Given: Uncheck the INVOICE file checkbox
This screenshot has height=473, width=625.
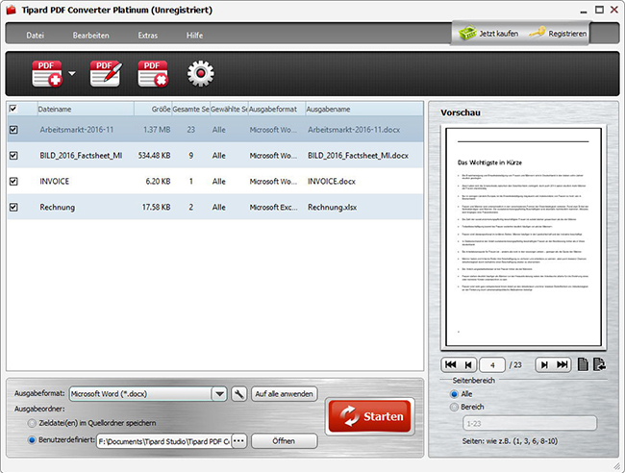Looking at the screenshot, I should point(12,181).
